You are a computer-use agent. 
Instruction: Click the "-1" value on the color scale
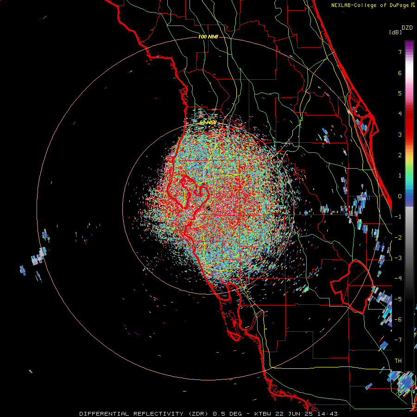[x=398, y=217]
